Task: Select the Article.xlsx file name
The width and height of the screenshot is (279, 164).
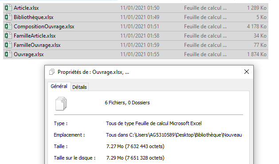Action: click(26, 8)
